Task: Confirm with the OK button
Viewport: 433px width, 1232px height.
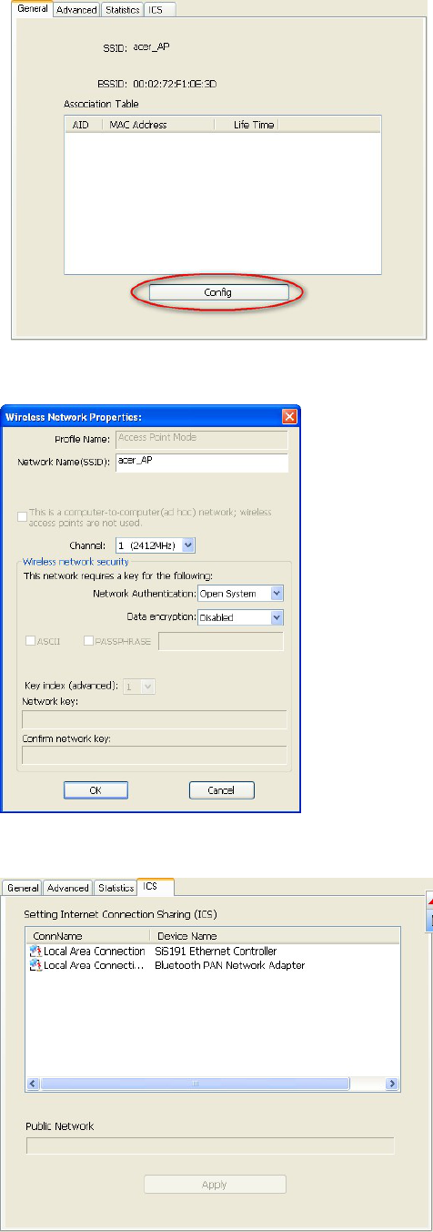Action: (96, 790)
